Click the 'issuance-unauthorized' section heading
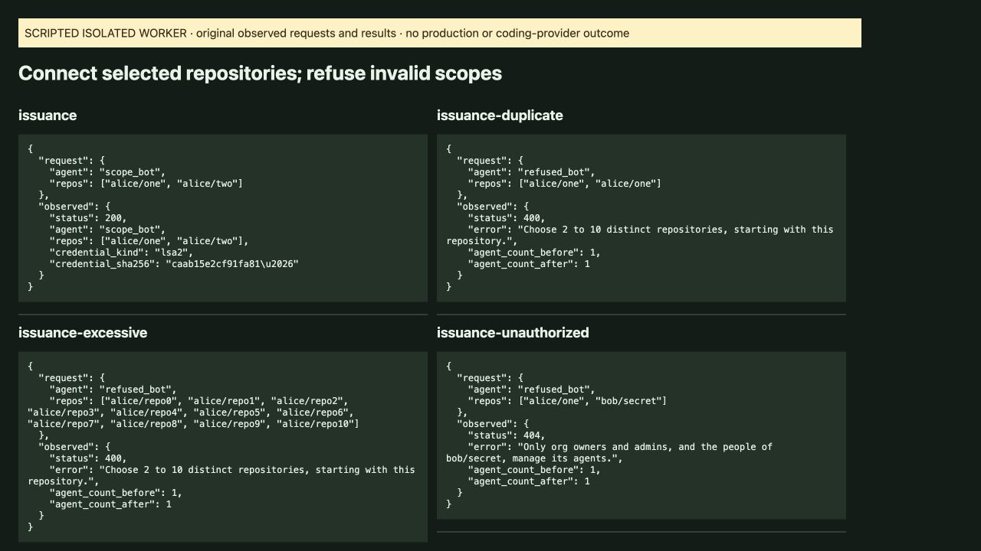 pos(513,333)
